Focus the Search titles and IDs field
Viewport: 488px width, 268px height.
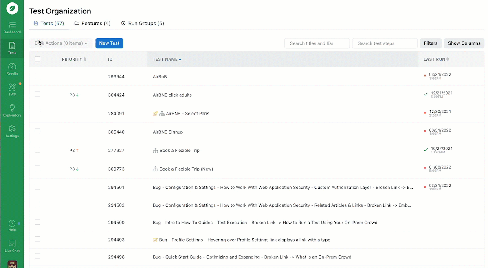pos(317,43)
